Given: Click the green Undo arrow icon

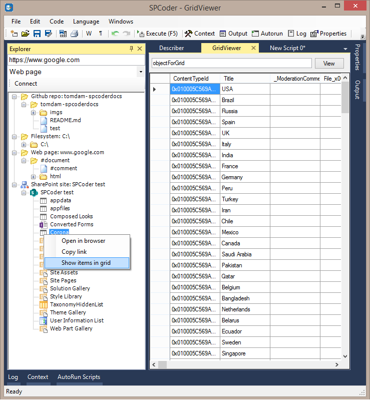Looking at the screenshot, I should [x=115, y=34].
